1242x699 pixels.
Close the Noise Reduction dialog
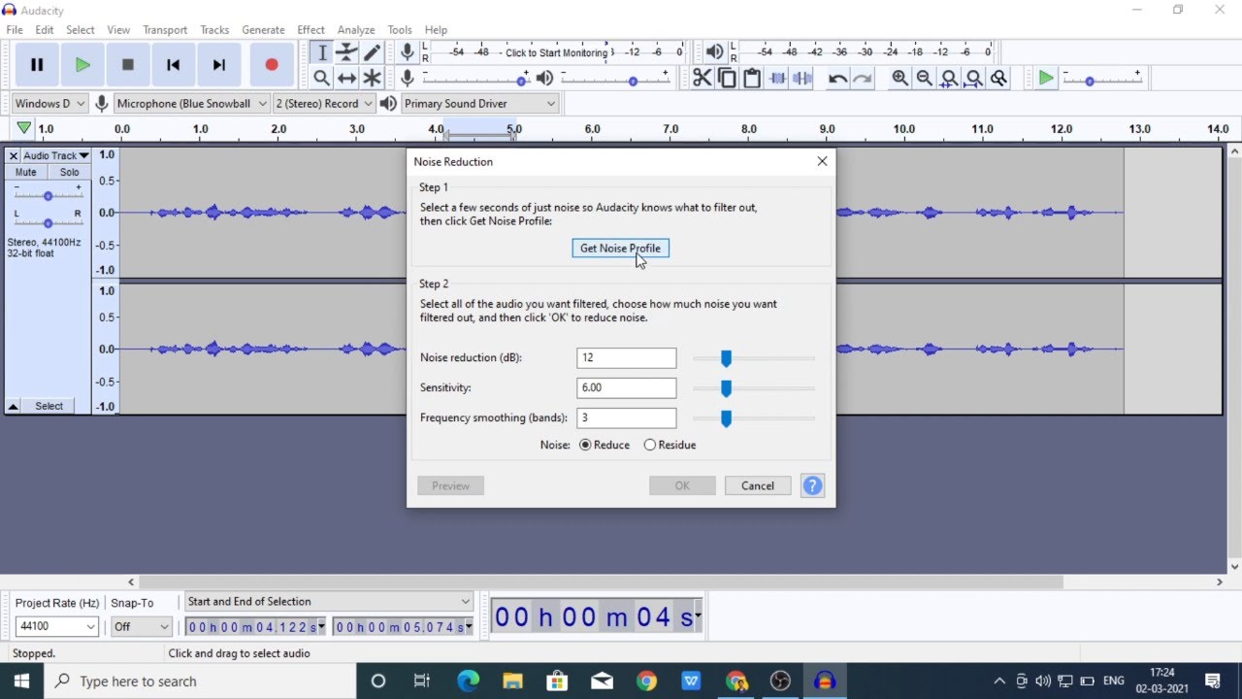pos(822,161)
